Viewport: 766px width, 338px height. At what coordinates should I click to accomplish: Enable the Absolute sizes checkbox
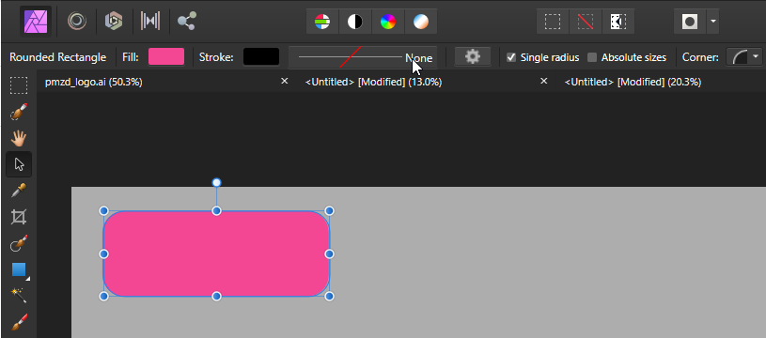click(x=592, y=57)
